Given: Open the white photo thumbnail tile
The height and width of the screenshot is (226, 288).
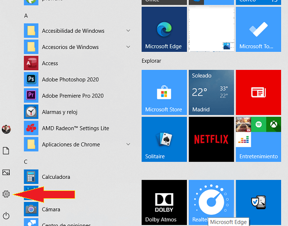Looking at the screenshot, I should coord(211,29).
